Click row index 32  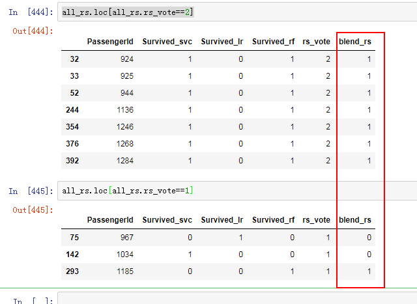(74, 59)
